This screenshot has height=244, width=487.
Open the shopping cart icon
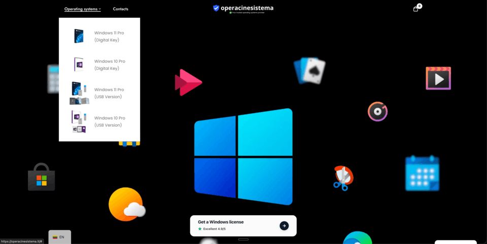(x=416, y=9)
